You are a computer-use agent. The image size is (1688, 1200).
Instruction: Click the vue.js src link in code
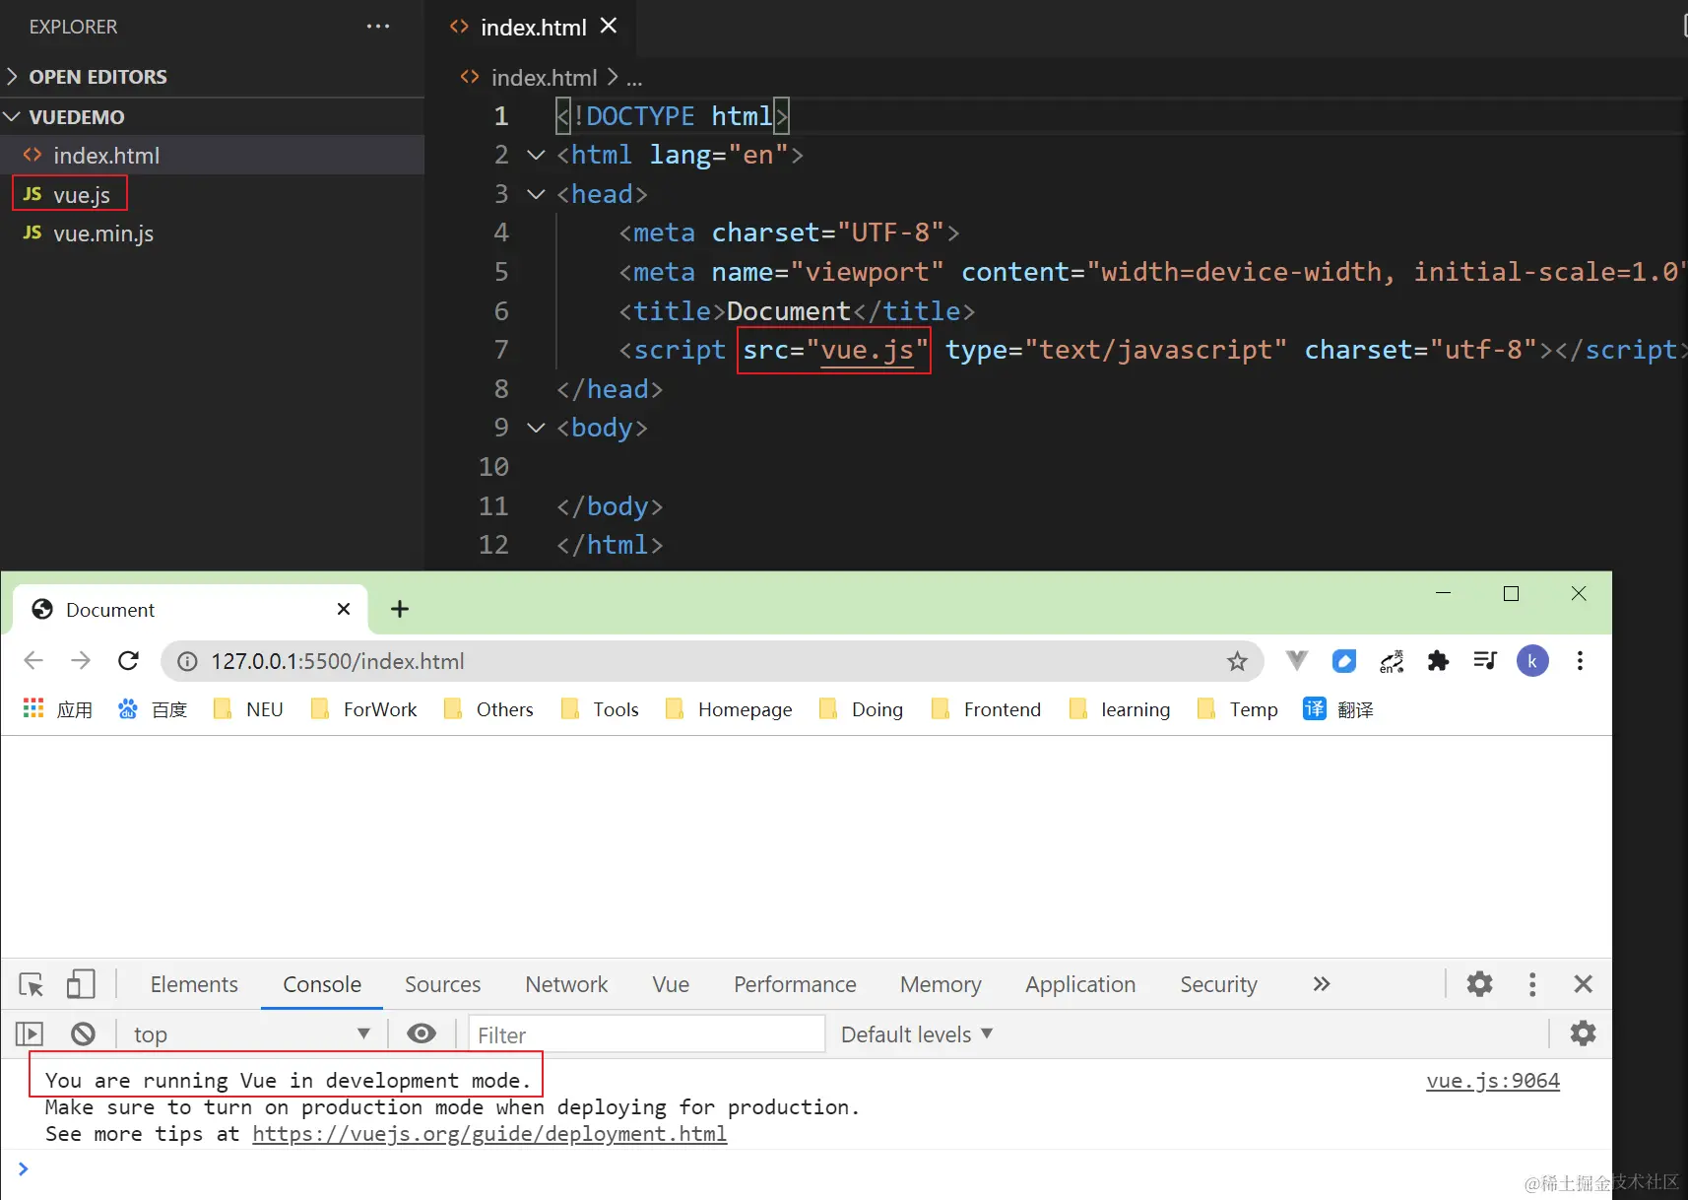868,351
